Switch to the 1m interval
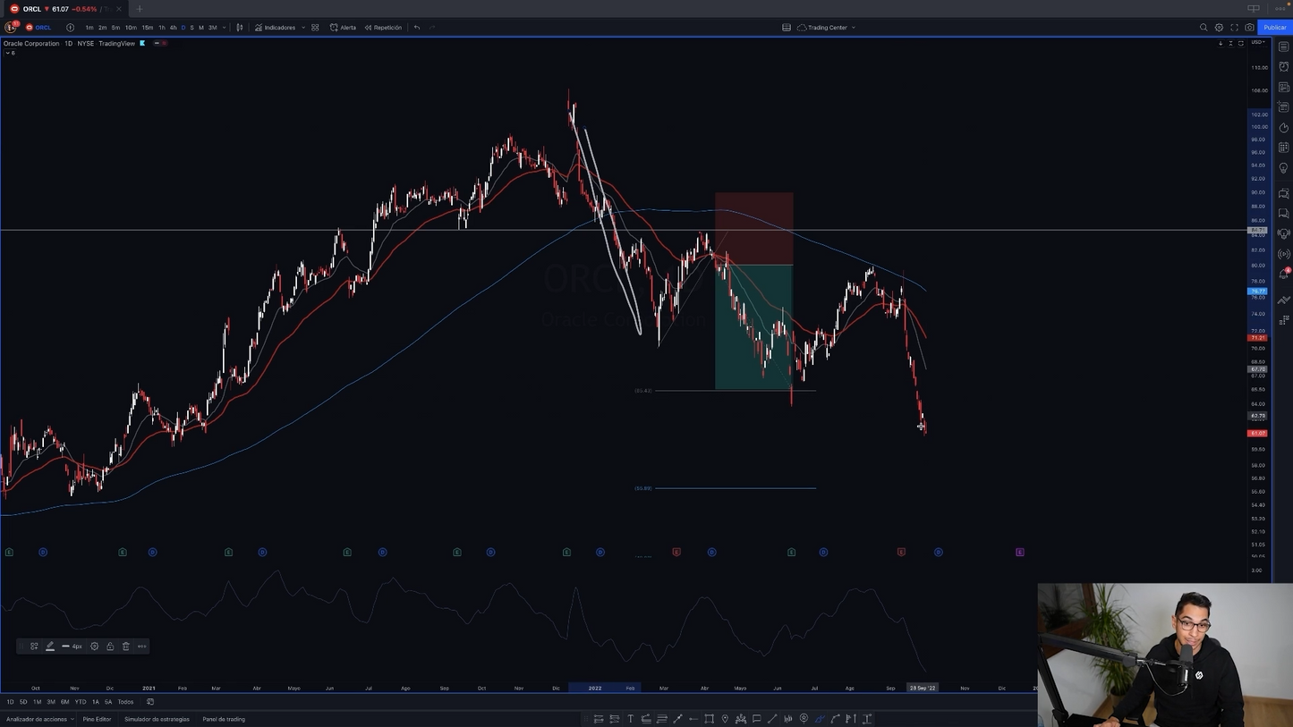 [89, 28]
